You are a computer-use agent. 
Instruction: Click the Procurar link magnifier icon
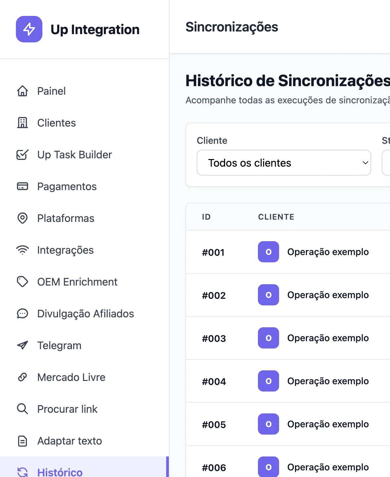23,409
